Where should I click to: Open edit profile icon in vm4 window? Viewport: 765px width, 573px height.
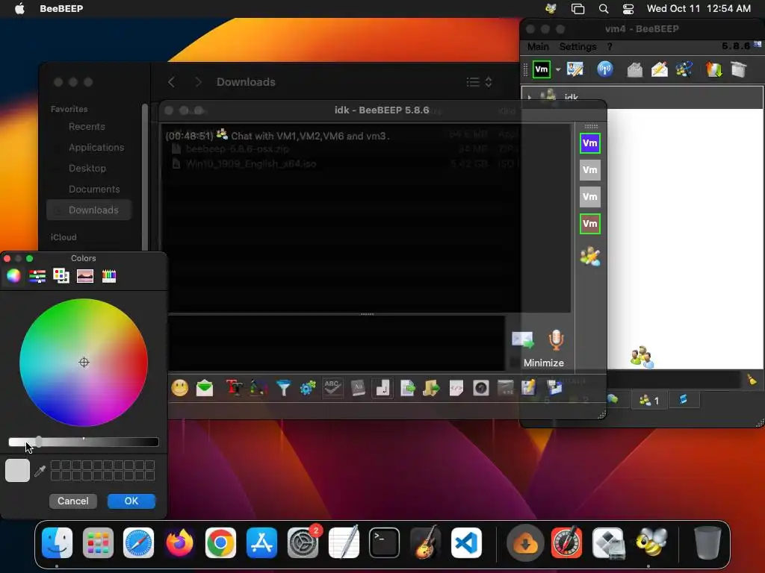[575, 69]
